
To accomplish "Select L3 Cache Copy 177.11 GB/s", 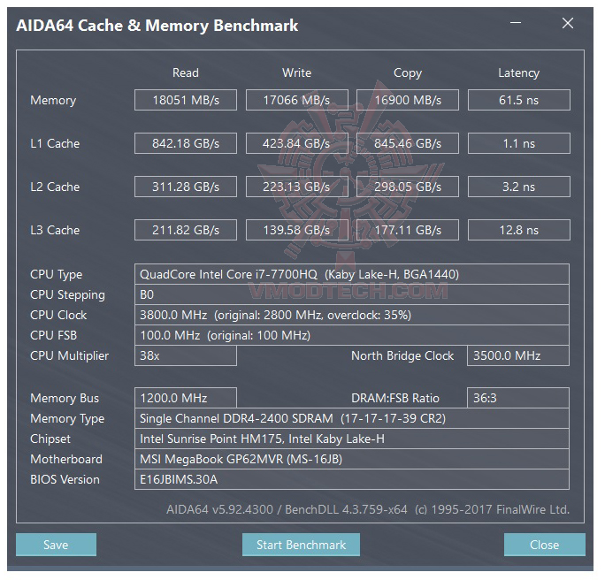I will [x=408, y=230].
